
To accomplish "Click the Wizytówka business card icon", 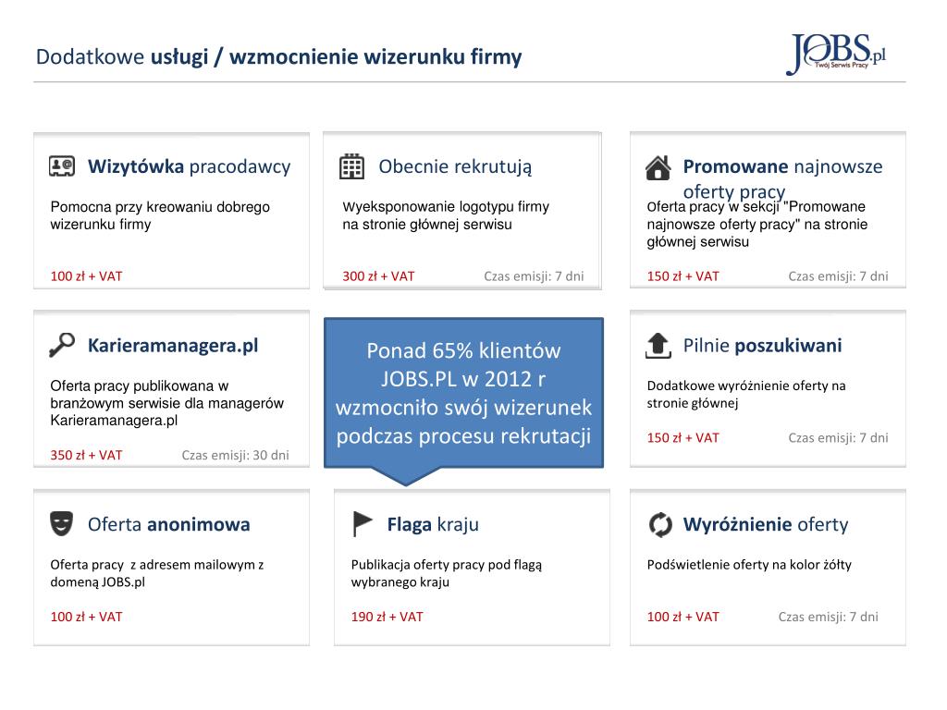I will [x=62, y=166].
